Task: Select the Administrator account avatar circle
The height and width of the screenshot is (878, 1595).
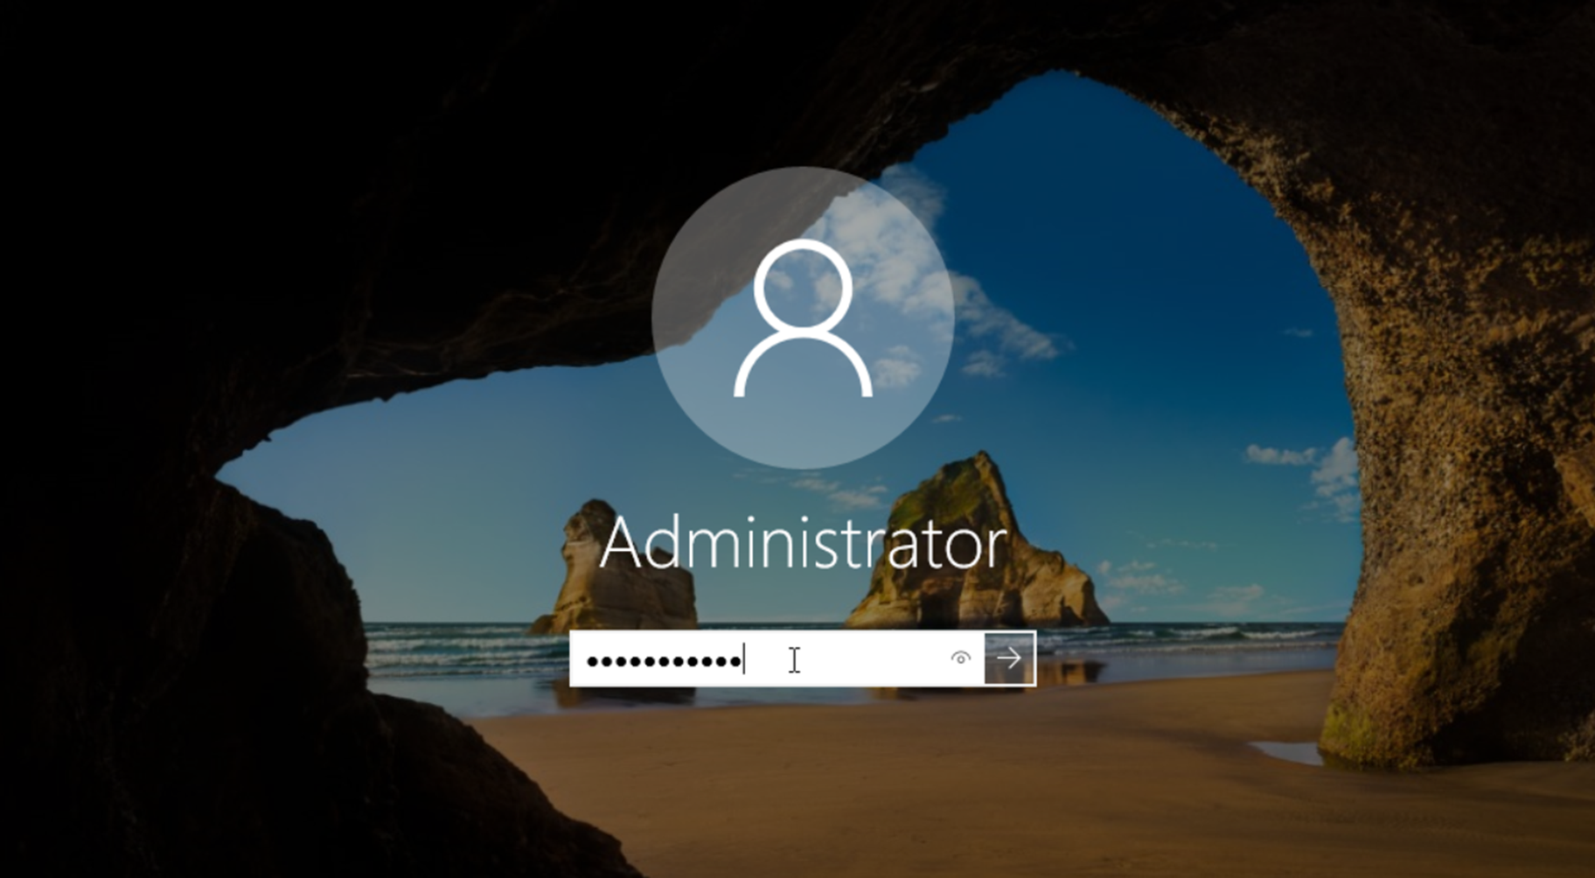Action: click(803, 318)
